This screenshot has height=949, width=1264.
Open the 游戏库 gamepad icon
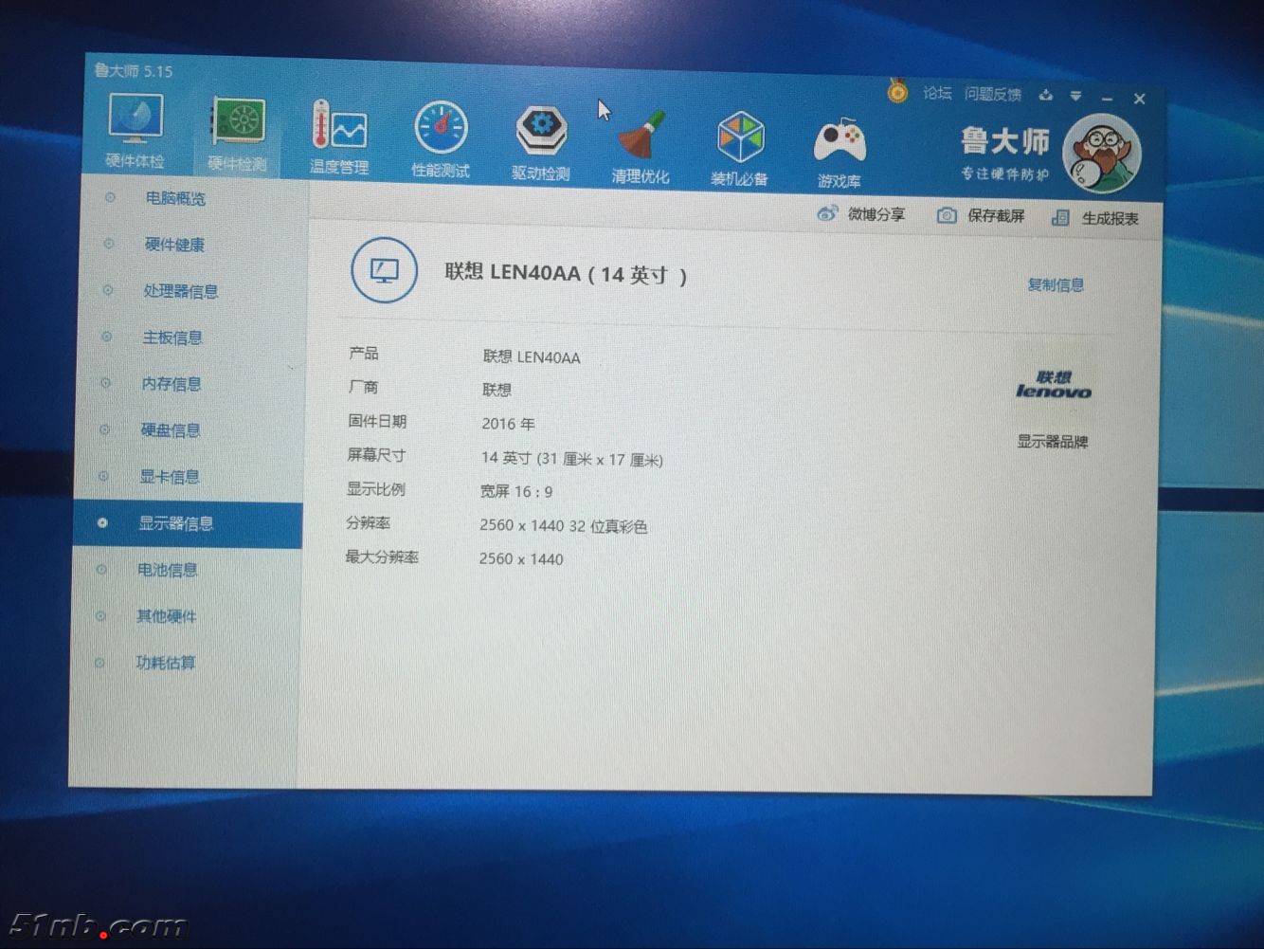tap(840, 137)
